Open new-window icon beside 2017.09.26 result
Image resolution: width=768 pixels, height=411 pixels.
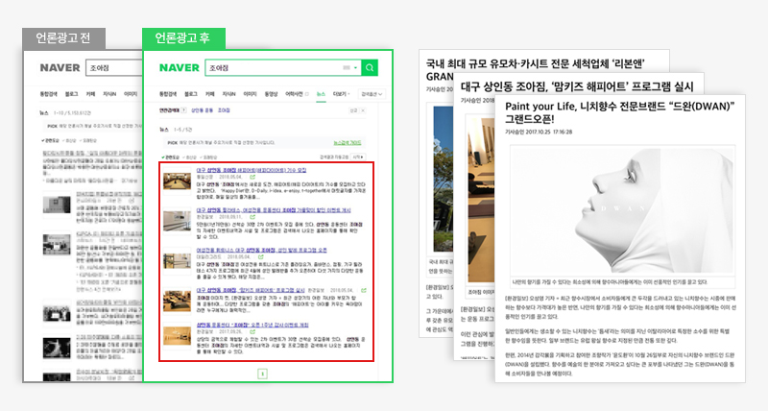(252, 331)
